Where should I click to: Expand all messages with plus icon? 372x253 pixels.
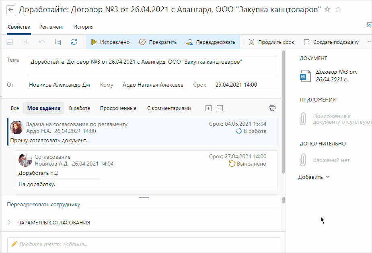click(x=208, y=108)
